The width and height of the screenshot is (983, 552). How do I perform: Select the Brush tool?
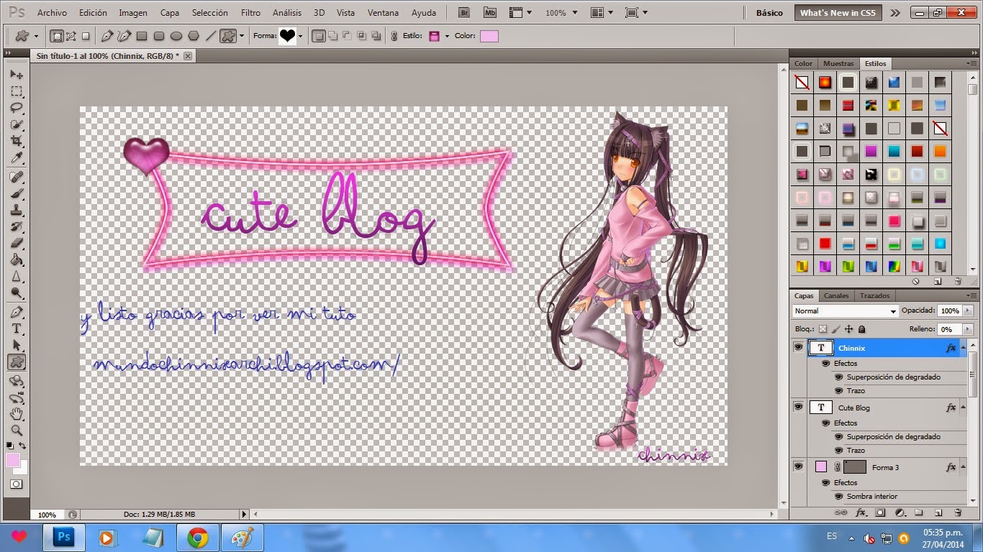(17, 193)
